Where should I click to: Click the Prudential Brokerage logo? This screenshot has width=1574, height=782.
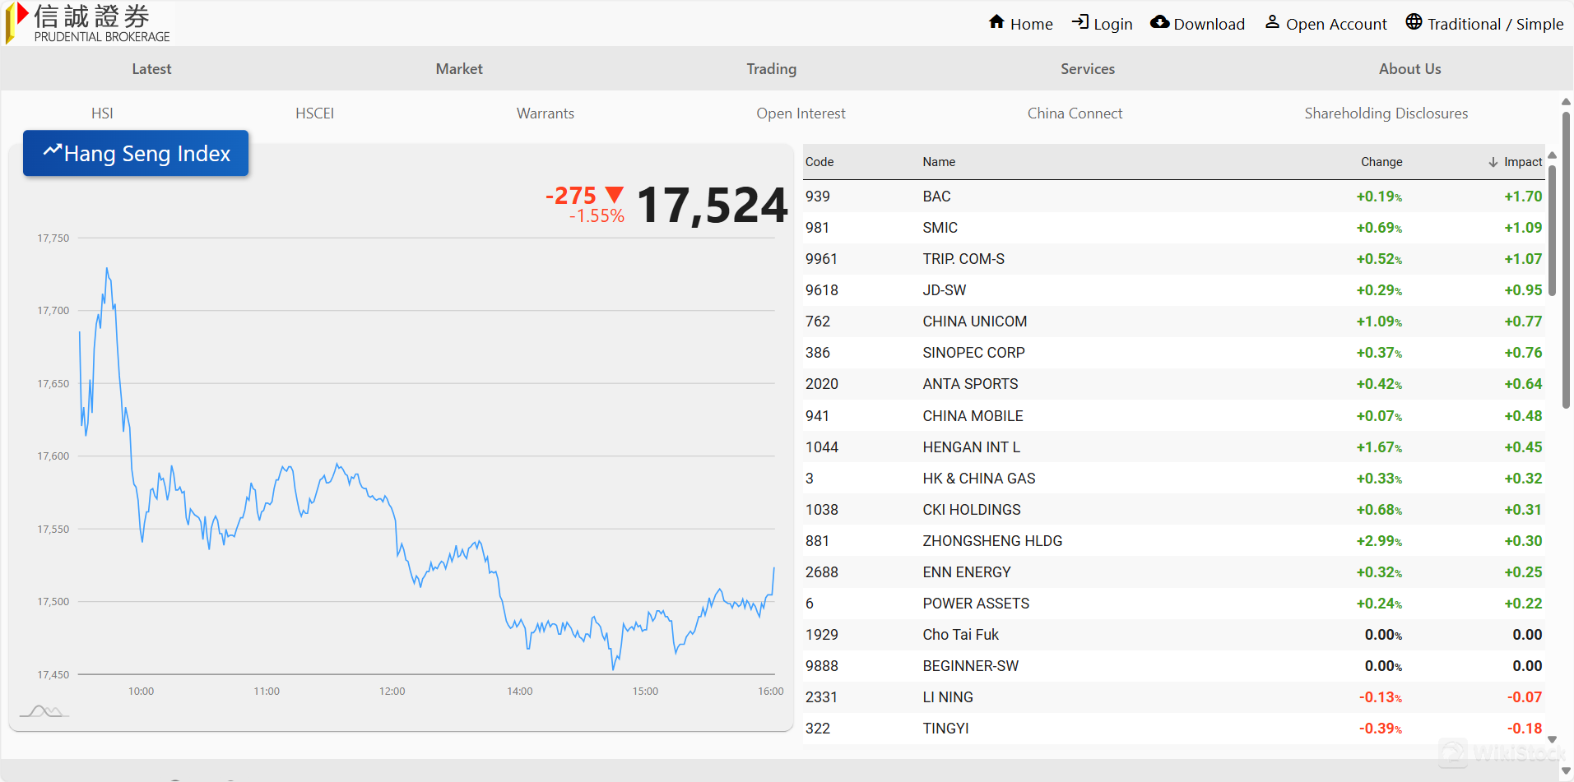(x=89, y=23)
